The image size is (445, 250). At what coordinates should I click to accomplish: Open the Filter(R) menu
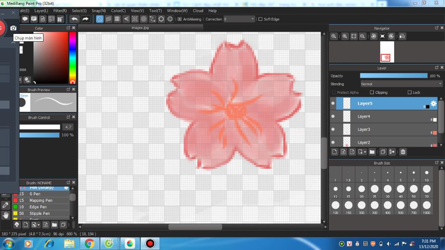60,10
